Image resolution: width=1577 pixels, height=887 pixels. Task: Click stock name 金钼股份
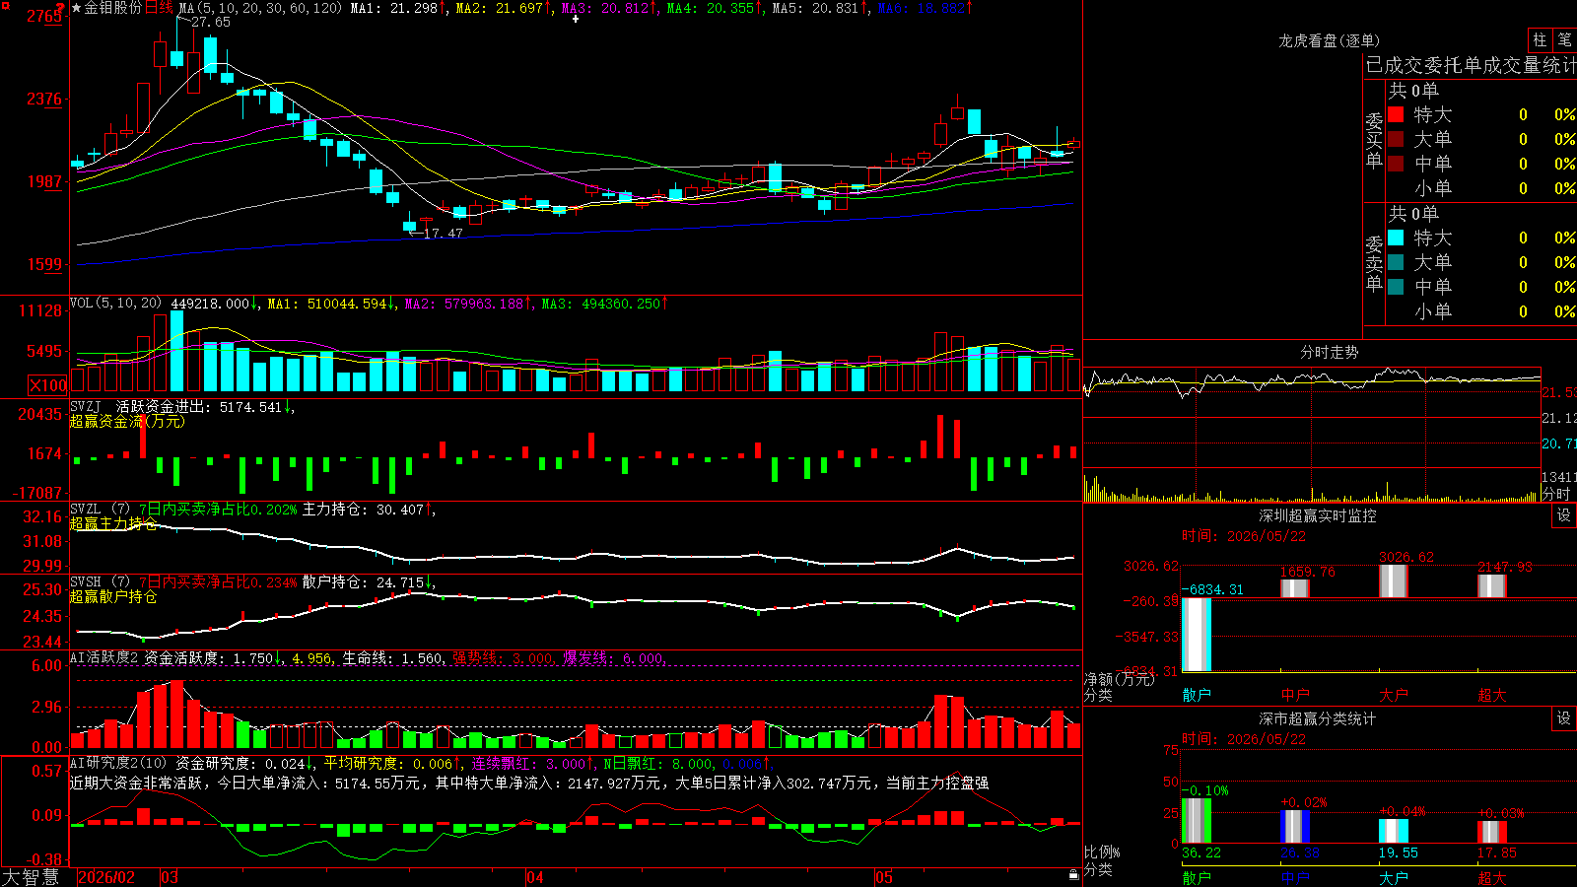(x=113, y=8)
